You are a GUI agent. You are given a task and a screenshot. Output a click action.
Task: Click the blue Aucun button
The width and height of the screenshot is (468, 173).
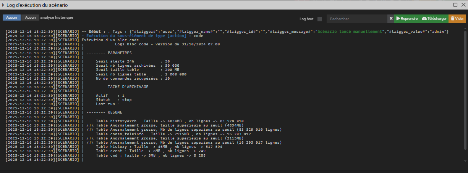[x=11, y=18]
